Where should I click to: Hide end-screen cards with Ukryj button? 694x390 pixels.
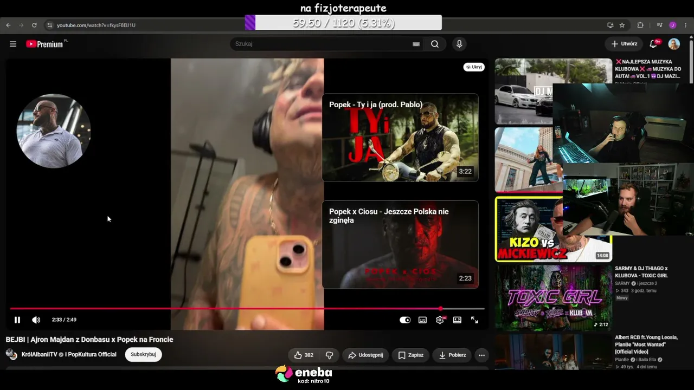pyautogui.click(x=474, y=67)
